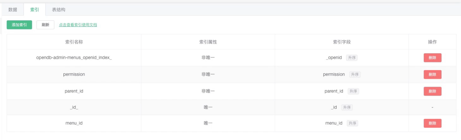This screenshot has width=461, height=140.
Task: Delete the parent_id index
Action: [x=432, y=91]
